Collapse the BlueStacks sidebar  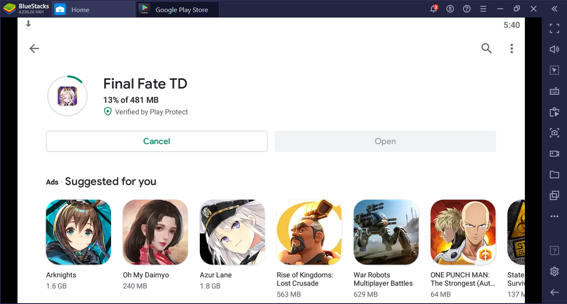(x=554, y=9)
